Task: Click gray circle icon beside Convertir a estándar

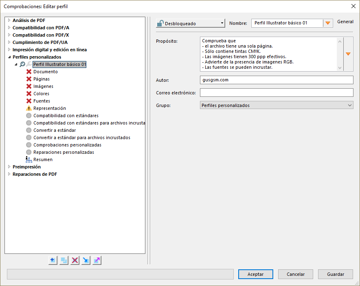Action: [x=29, y=130]
